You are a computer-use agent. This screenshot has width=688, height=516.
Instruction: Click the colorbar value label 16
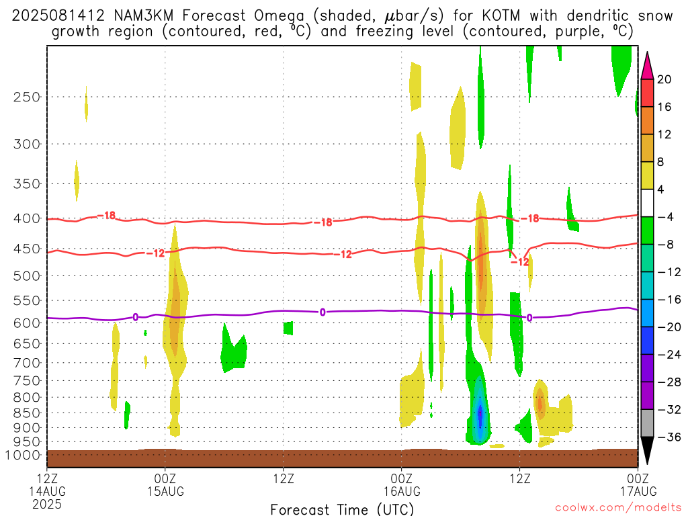tap(664, 107)
